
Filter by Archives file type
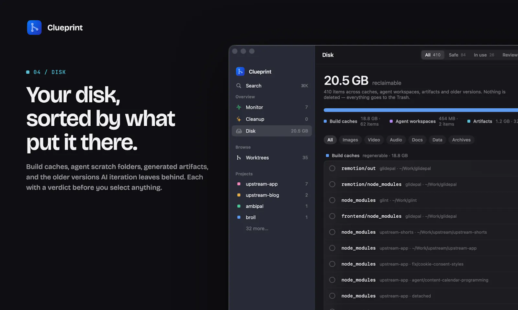coord(461,140)
